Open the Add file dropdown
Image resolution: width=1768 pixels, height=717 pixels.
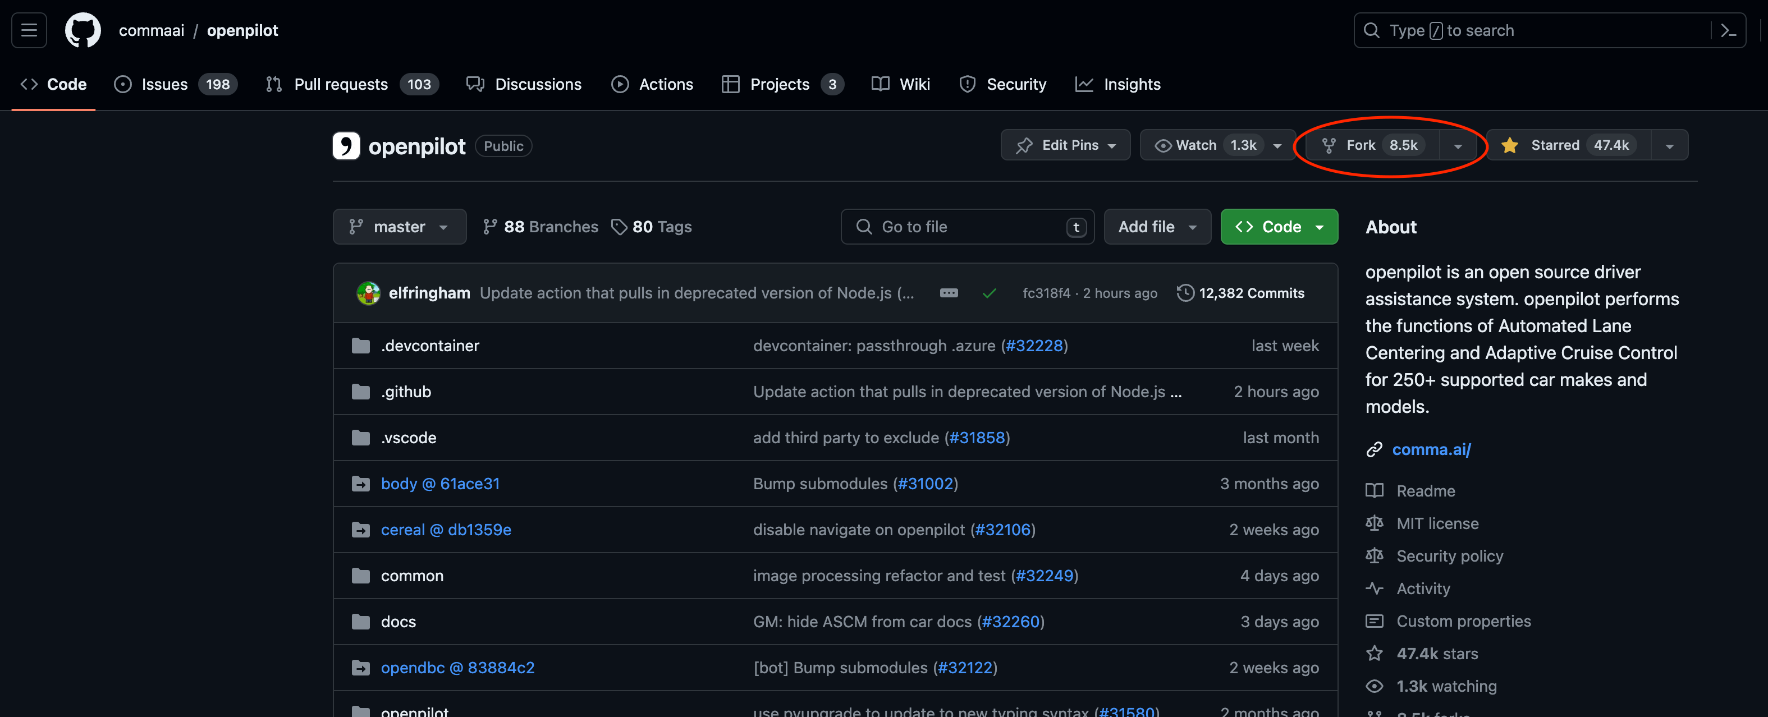coord(1157,227)
